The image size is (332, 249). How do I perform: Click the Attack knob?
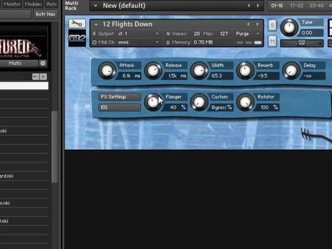(107, 71)
